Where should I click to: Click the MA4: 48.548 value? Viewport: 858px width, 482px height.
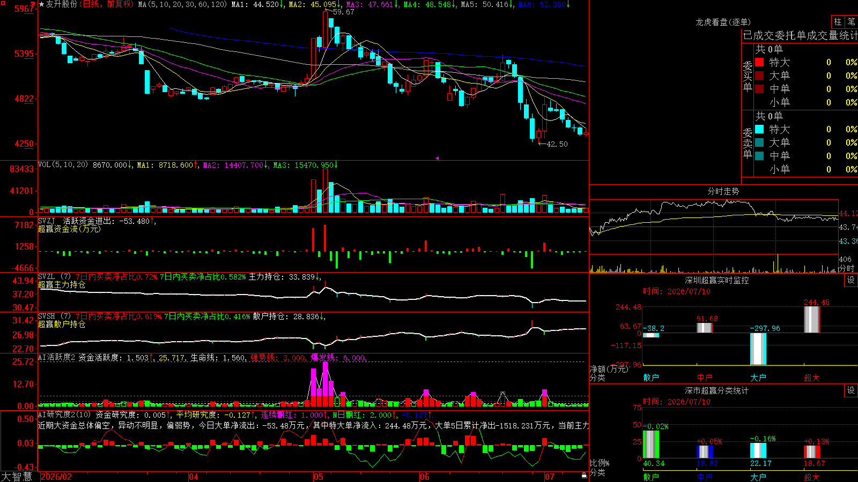[429, 4]
